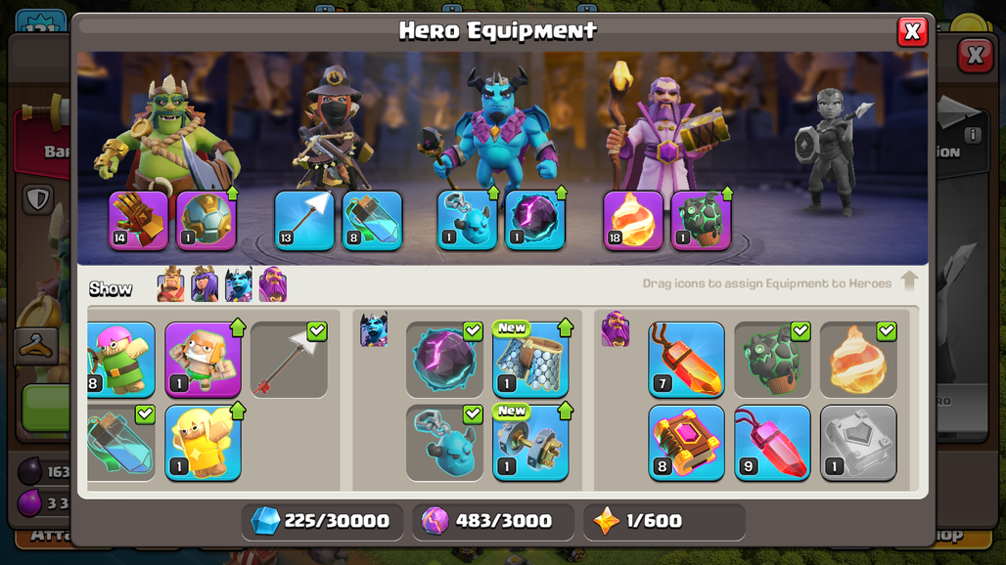
Task: Close the Hero Equipment window
Action: [x=912, y=31]
